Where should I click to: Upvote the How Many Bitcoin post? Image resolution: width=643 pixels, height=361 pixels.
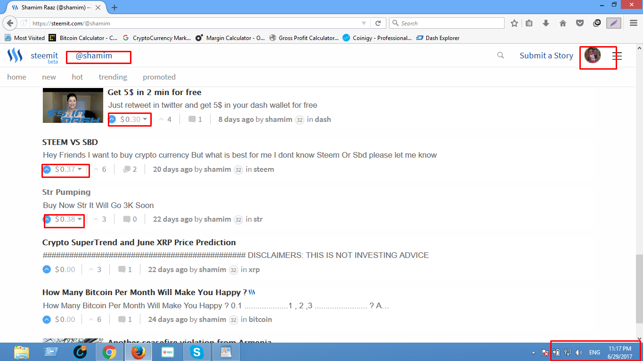(47, 320)
